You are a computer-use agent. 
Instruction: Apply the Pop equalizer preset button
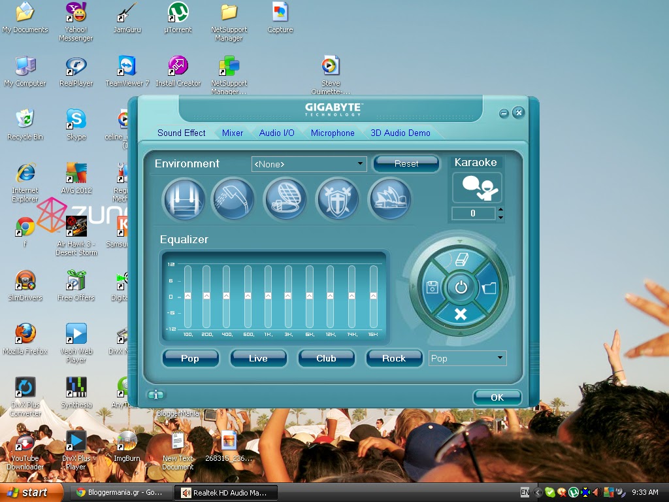(x=190, y=358)
